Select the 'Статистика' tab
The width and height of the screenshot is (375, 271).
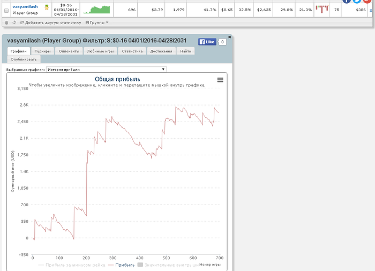pyautogui.click(x=132, y=51)
